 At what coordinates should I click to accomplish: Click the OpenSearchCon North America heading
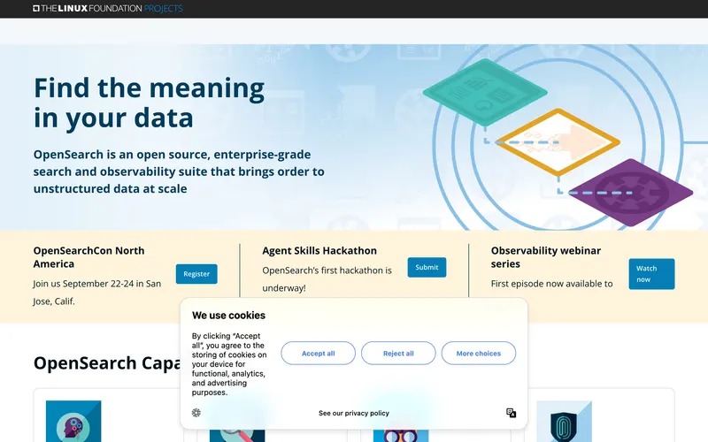pos(89,257)
